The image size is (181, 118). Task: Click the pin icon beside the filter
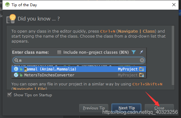pyautogui.click(x=141, y=52)
